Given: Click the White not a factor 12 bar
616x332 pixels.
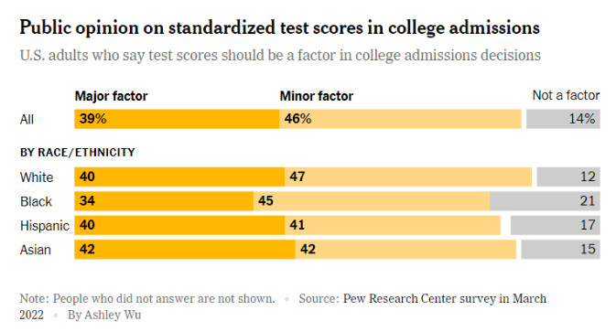Looking at the screenshot, I should coord(568,177).
